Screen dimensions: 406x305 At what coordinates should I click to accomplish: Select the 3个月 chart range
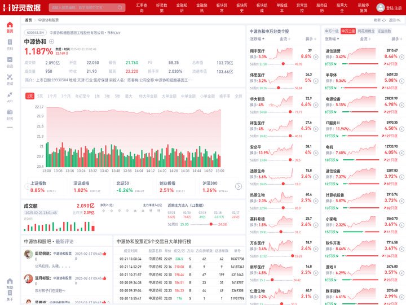tap(66, 96)
